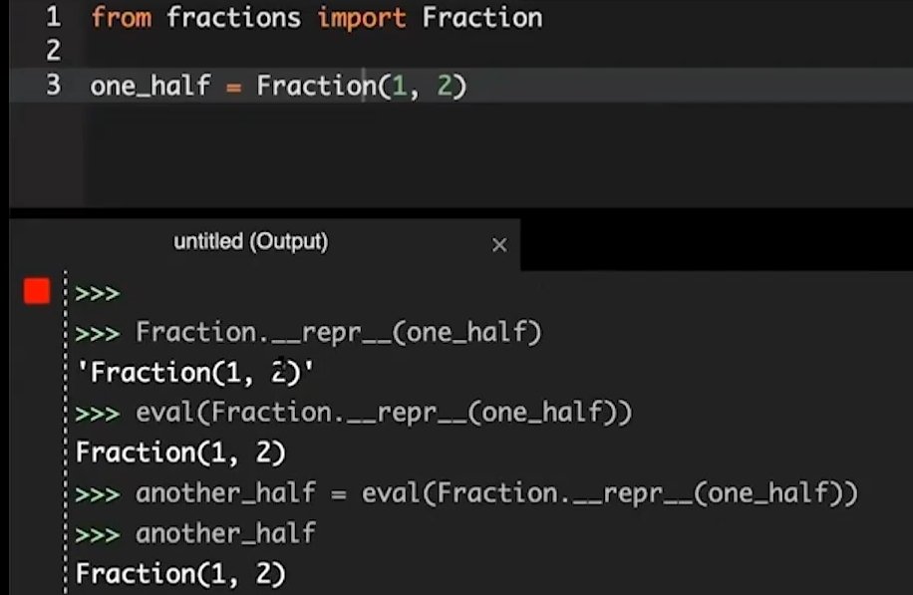Click the red stop button in output
The height and width of the screenshot is (595, 913).
click(37, 291)
